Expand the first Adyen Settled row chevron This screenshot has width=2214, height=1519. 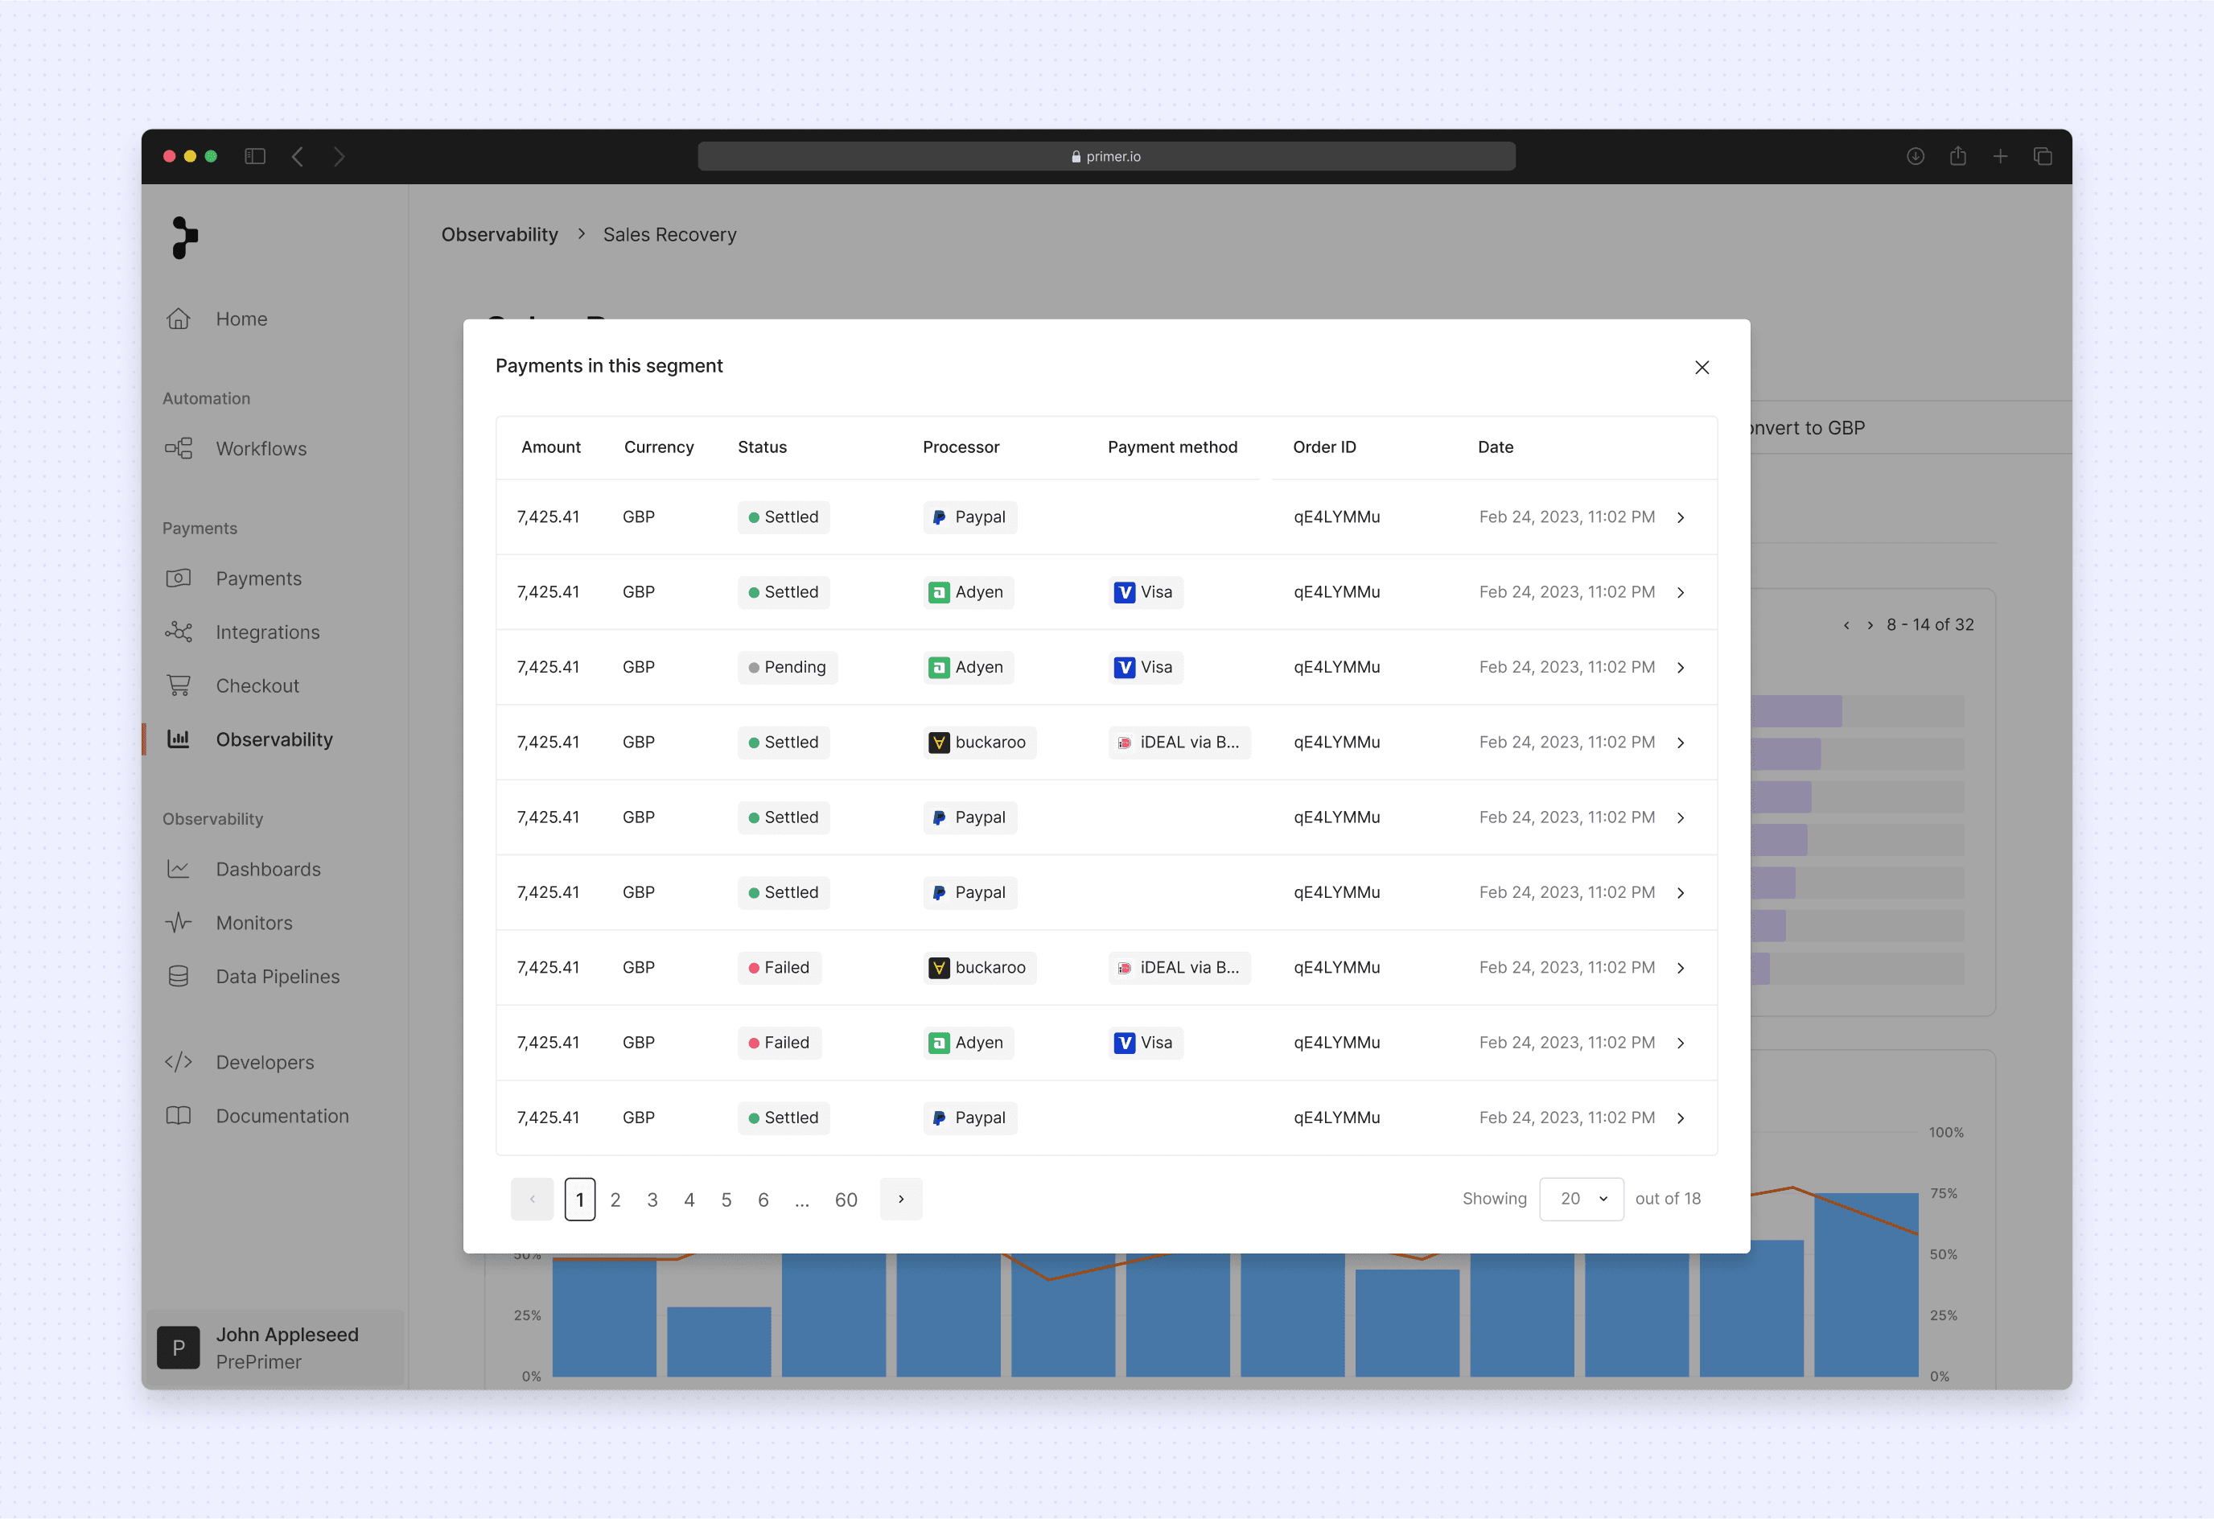[x=1681, y=593]
